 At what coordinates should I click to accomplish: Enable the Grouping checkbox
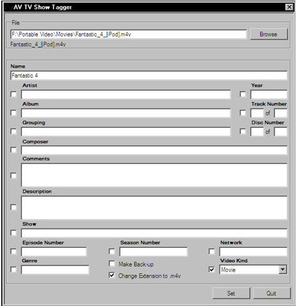coord(13,132)
